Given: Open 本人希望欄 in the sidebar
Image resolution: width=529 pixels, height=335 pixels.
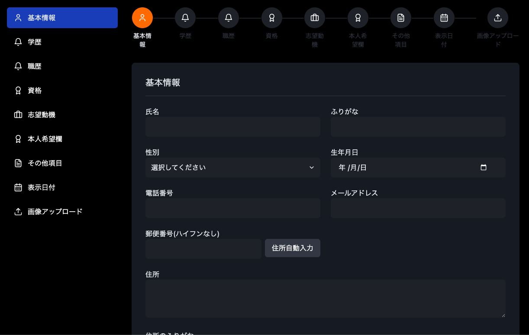Looking at the screenshot, I should [62, 139].
